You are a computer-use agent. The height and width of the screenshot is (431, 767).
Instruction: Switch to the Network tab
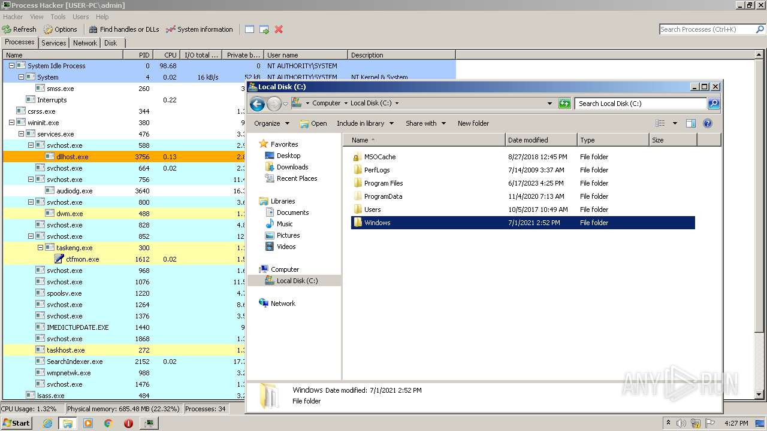click(85, 43)
